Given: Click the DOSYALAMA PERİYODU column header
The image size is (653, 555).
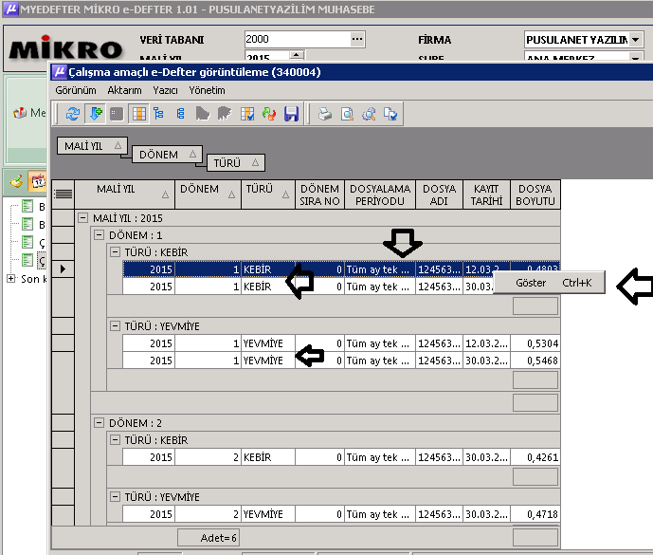Looking at the screenshot, I should [x=380, y=194].
